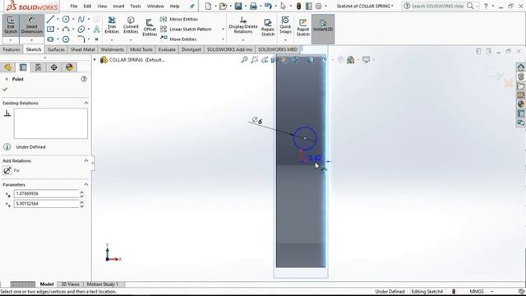Screen dimensions: 526x296
Task: Select the Arc sketch tool
Action: 66,30
